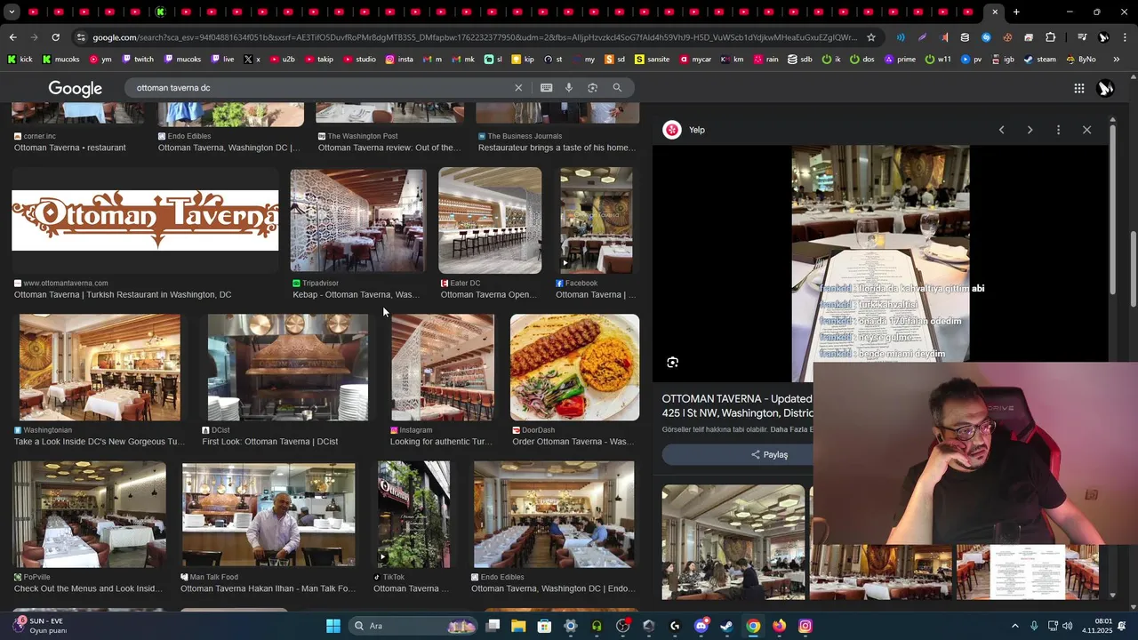Open PoPville 'Check Out the Menus' result
Image resolution: width=1138 pixels, height=640 pixels.
click(89, 515)
